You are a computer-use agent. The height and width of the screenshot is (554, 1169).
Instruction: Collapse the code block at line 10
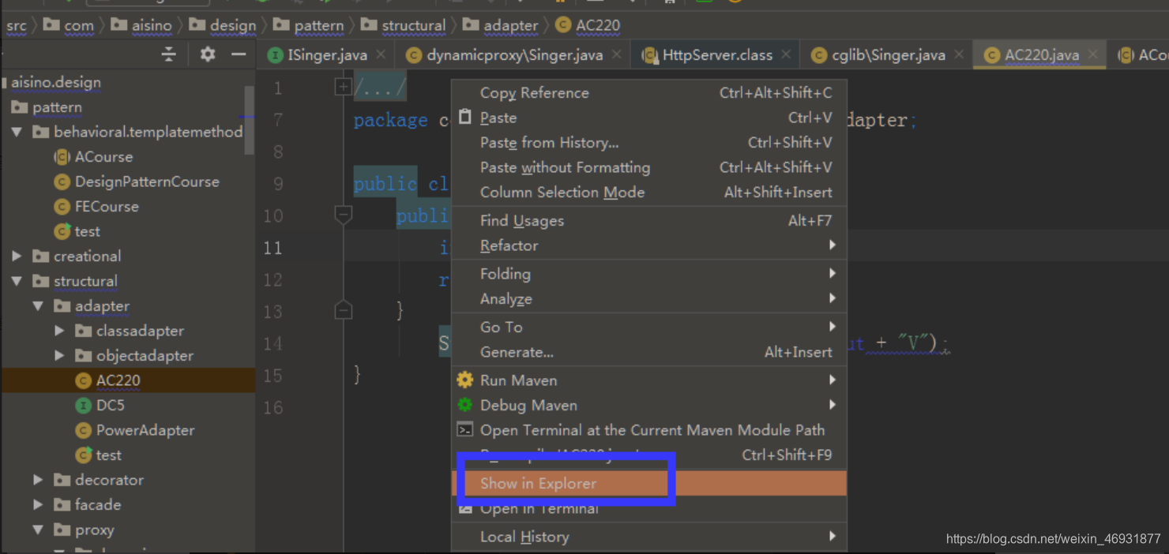point(343,215)
